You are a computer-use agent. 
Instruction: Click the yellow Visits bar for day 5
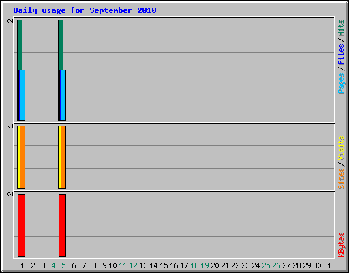[59, 157]
